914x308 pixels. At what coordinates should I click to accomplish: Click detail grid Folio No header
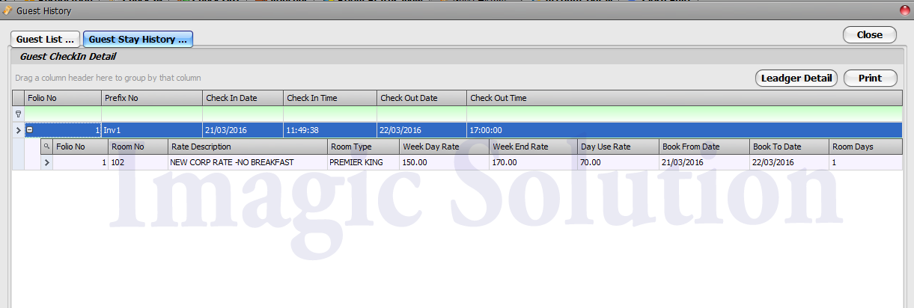click(80, 147)
